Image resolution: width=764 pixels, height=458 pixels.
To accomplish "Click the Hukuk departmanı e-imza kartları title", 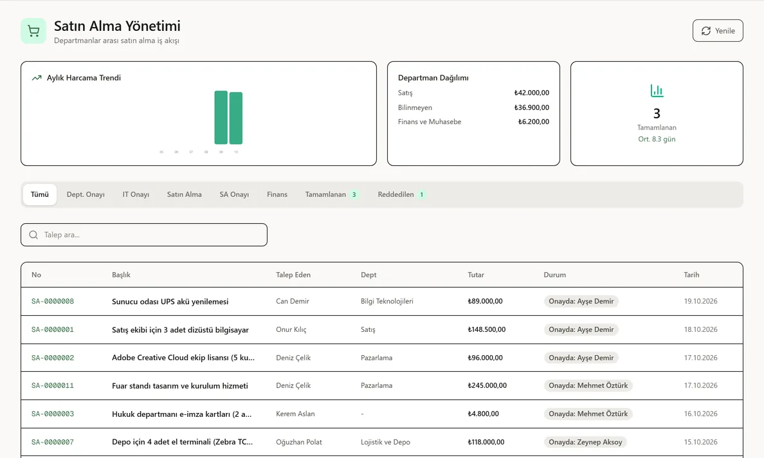I will [182, 414].
